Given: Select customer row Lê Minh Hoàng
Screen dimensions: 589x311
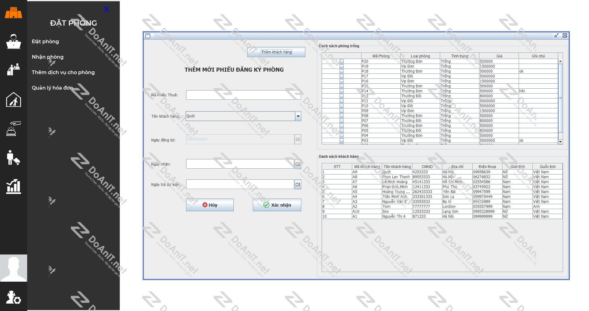Looking at the screenshot, I should click(442, 182).
